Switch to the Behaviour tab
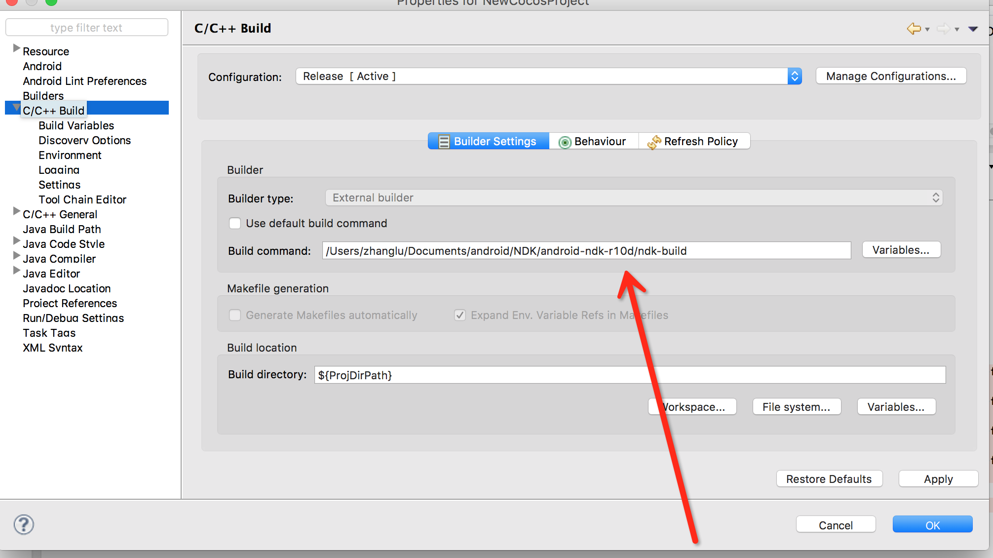This screenshot has height=558, width=993. [593, 141]
